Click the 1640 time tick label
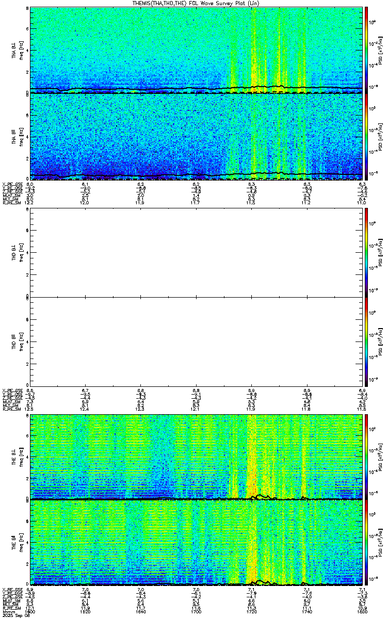 [140, 612]
